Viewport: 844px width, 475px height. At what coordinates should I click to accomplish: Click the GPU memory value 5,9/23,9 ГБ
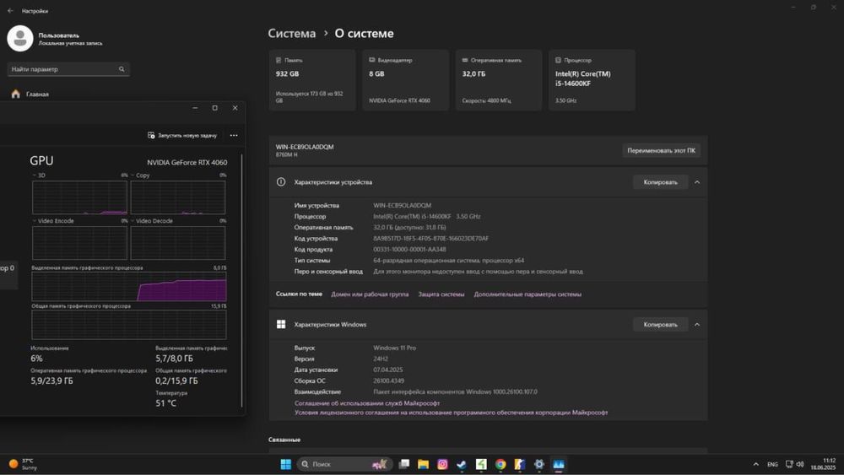[51, 381]
